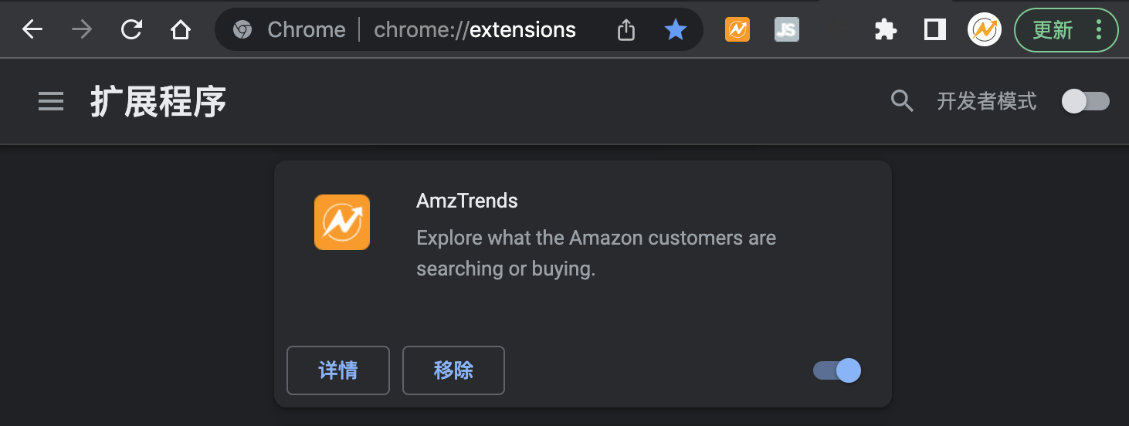Click the AmzTrends logo in the card

click(342, 222)
